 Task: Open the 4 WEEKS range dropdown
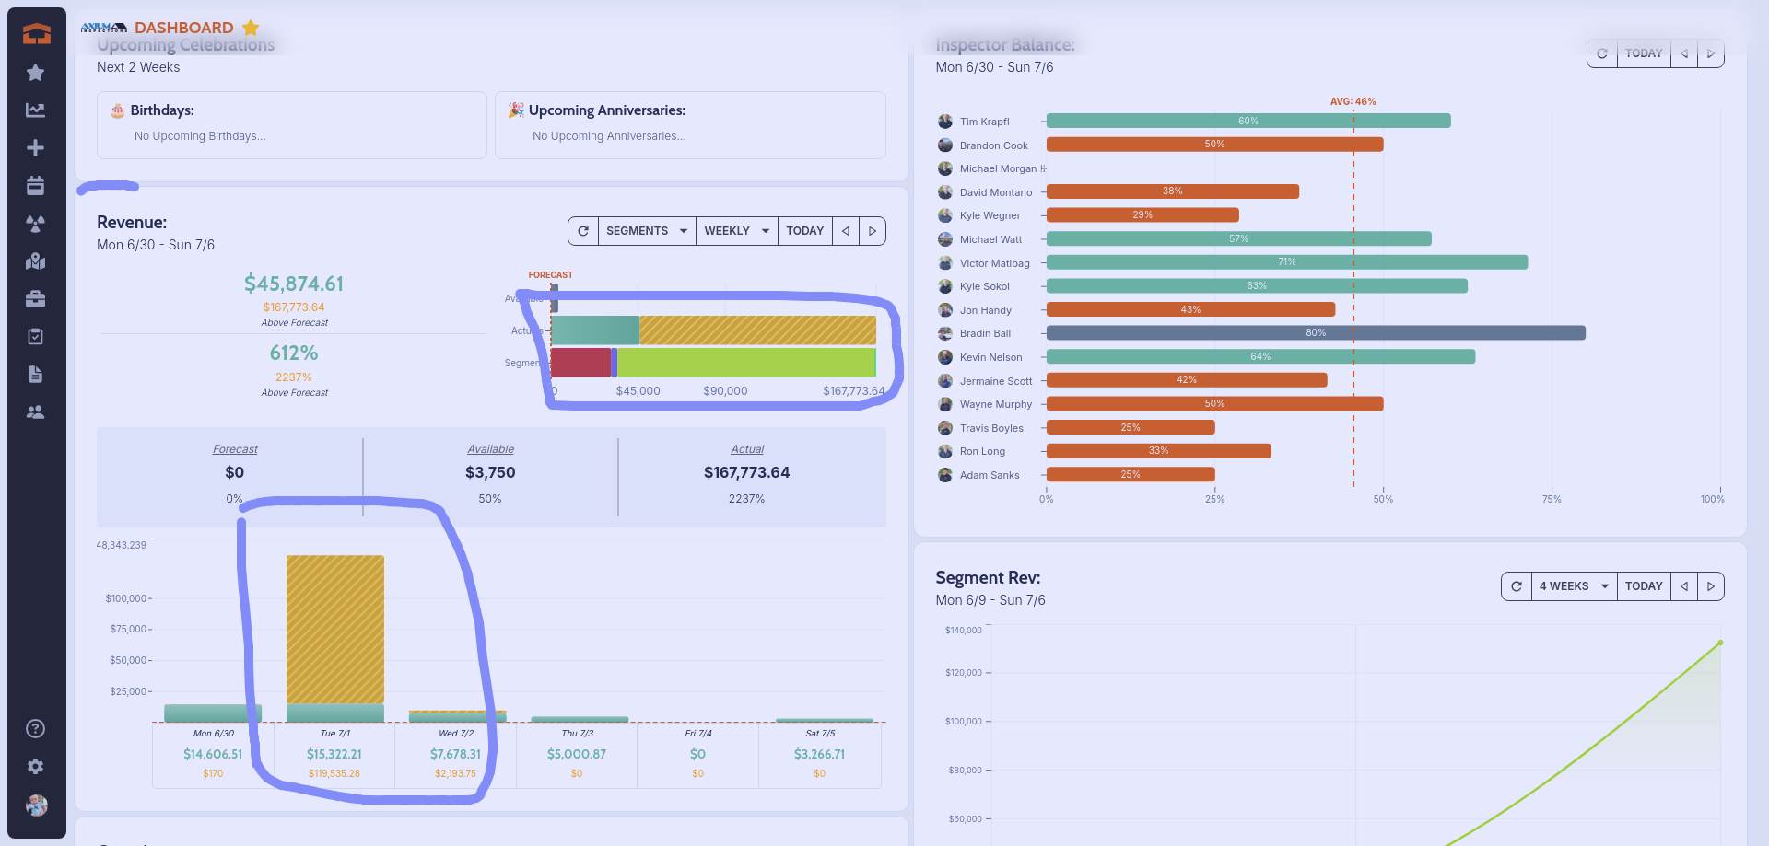pyautogui.click(x=1573, y=586)
